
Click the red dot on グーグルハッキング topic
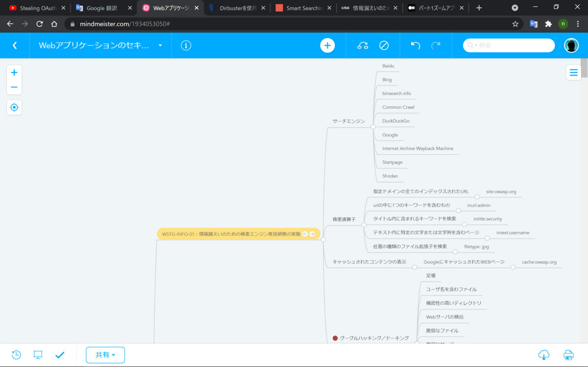pyautogui.click(x=335, y=338)
